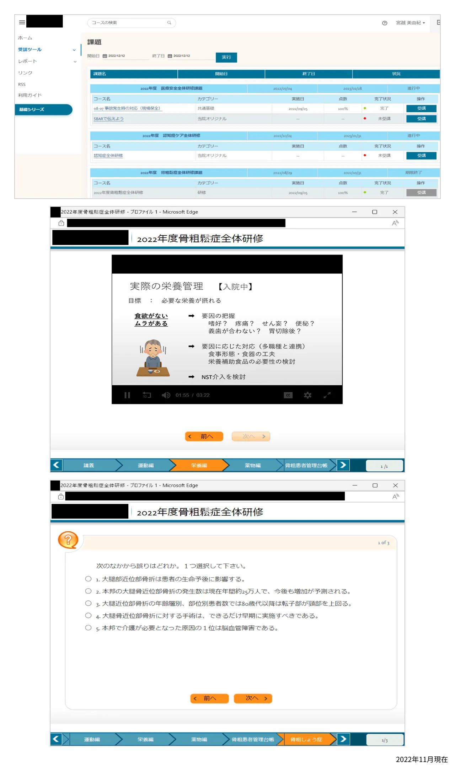Open the SBARで伝えよう course link
This screenshot has width=455, height=772.
point(108,119)
